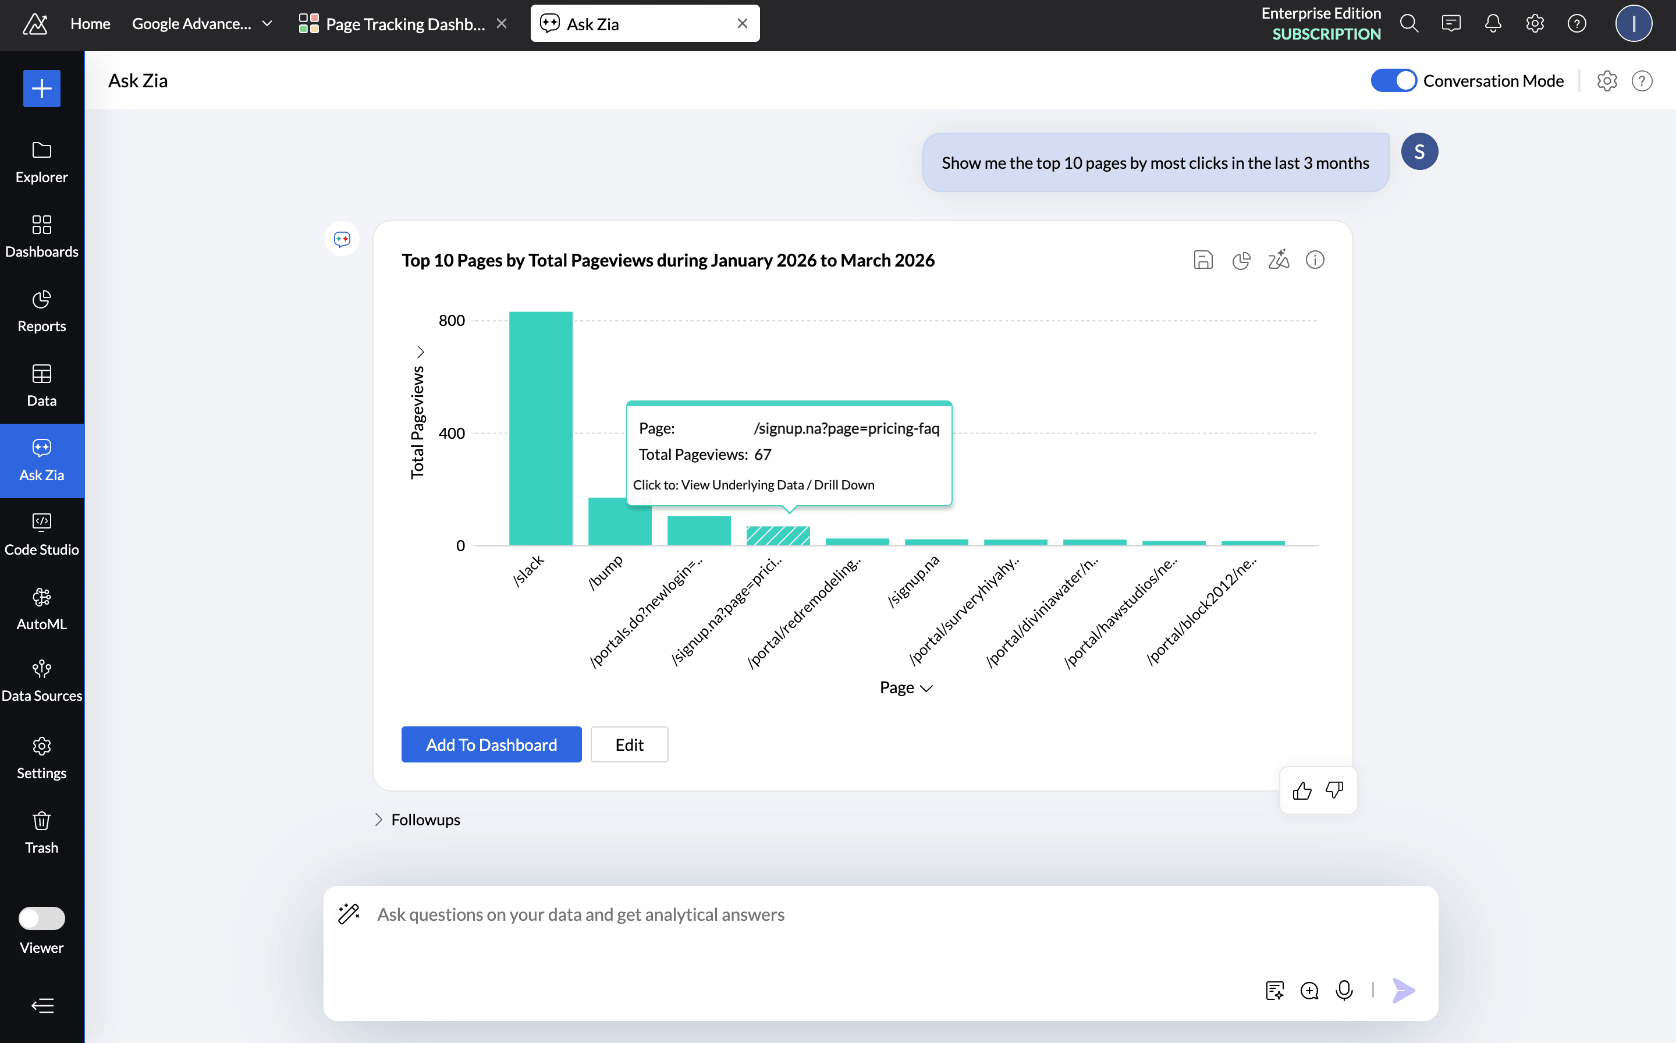Disable Conversation Mode
The height and width of the screenshot is (1043, 1676).
coord(1393,81)
